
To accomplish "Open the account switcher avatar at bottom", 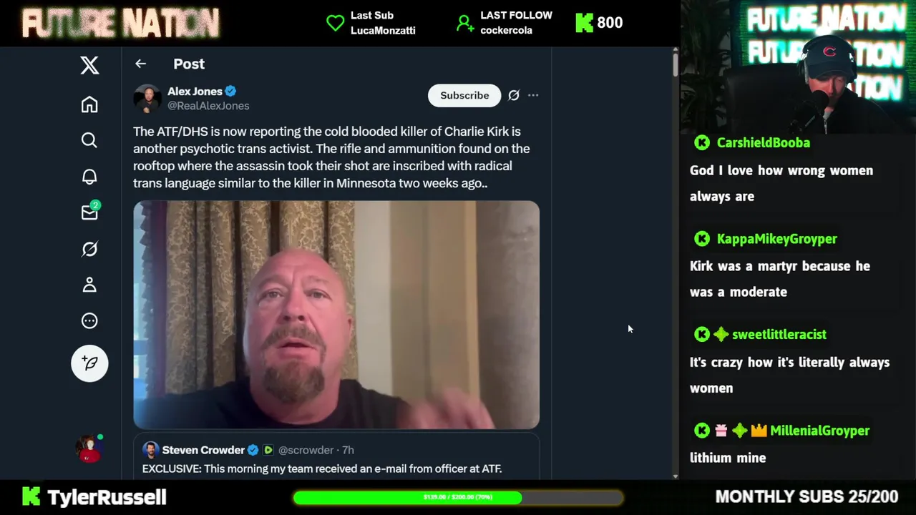I will (x=89, y=448).
